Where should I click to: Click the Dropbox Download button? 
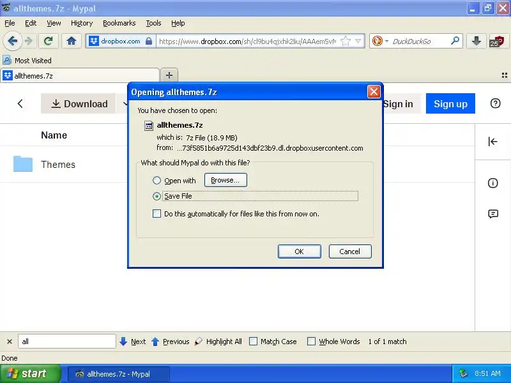pyautogui.click(x=79, y=103)
